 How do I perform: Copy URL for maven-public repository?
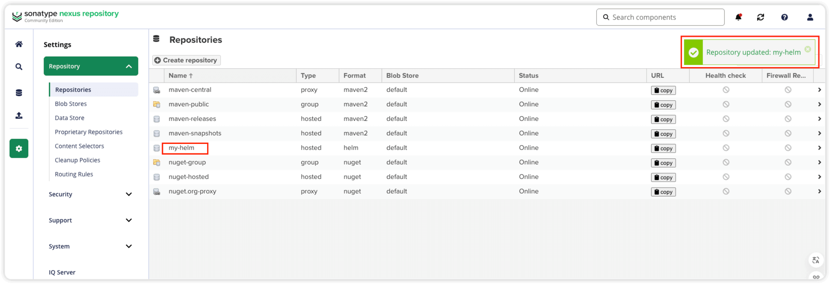pyautogui.click(x=663, y=105)
